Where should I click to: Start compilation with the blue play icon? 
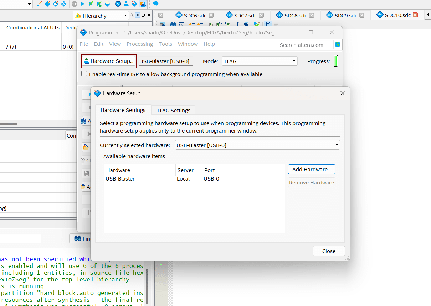click(82, 4)
